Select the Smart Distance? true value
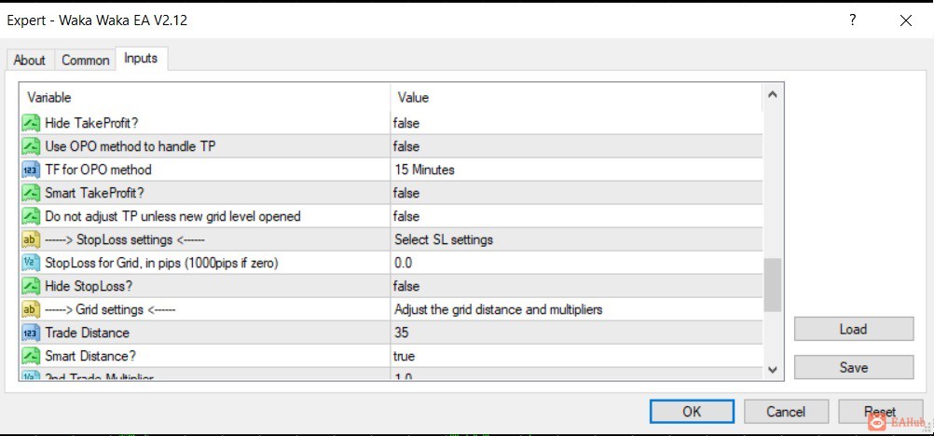This screenshot has width=934, height=436. click(x=404, y=356)
